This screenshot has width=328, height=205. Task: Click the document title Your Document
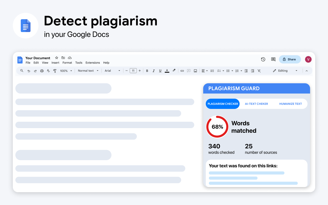[x=38, y=58]
